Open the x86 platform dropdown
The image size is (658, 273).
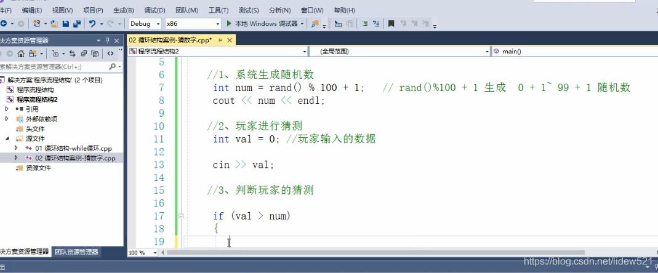click(x=218, y=24)
